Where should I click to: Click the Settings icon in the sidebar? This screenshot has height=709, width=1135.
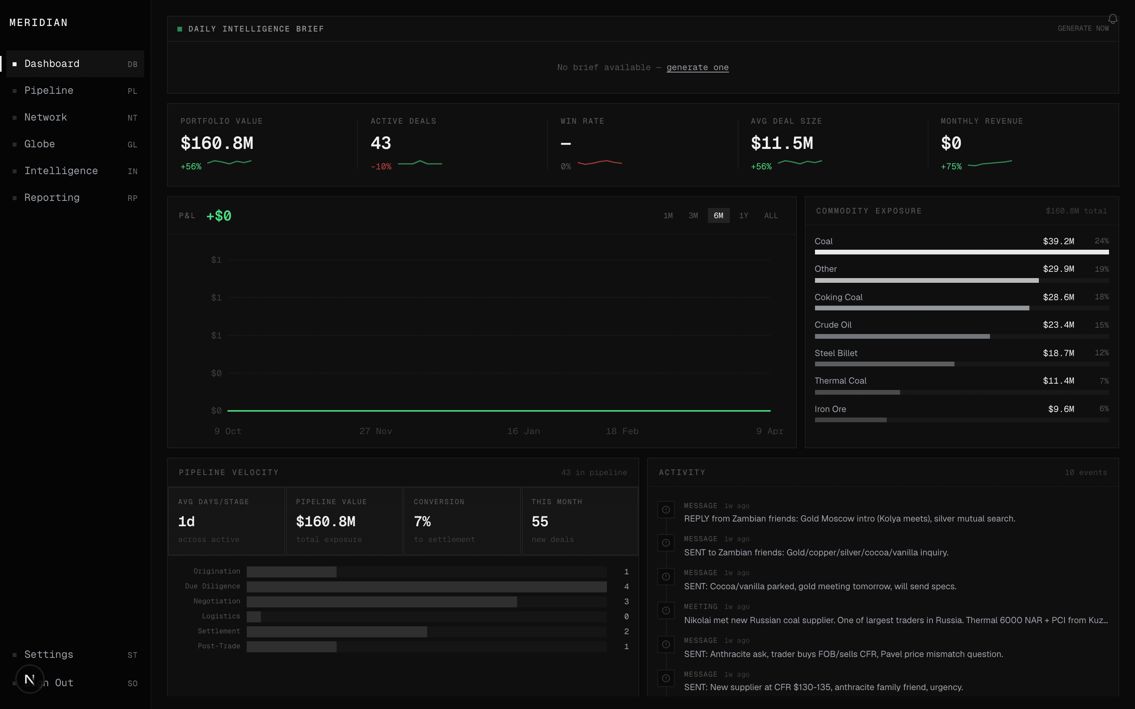15,655
